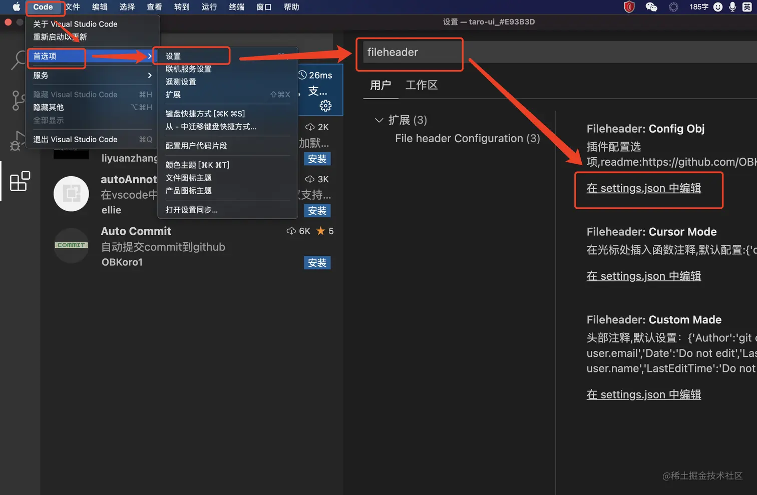Install the liyuanzhang extension
This screenshot has height=495, width=757.
(x=317, y=159)
